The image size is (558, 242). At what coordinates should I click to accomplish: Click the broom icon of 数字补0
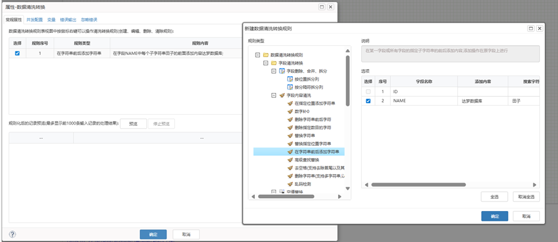[290, 112]
